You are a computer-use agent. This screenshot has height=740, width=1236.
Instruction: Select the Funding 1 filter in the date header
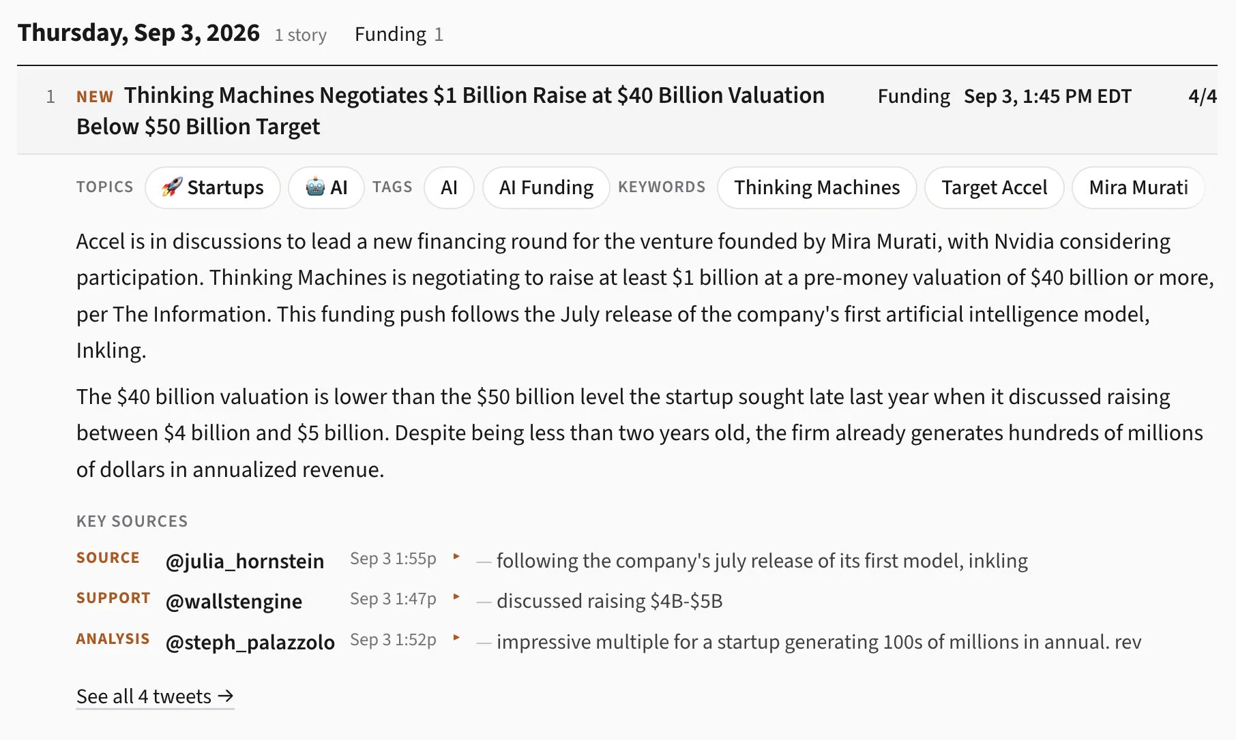click(x=399, y=34)
